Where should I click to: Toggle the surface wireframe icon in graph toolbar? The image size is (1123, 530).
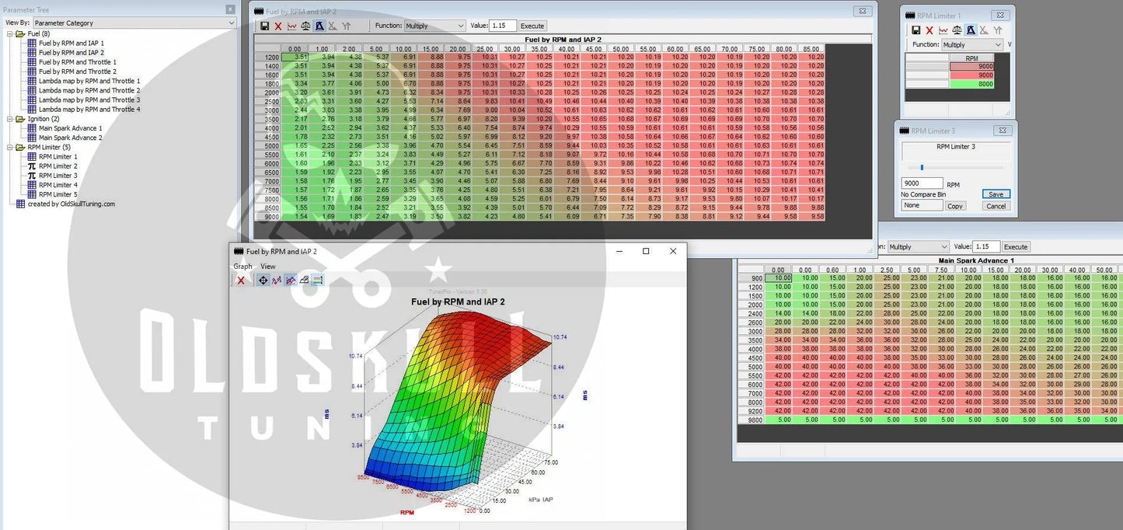(x=304, y=280)
